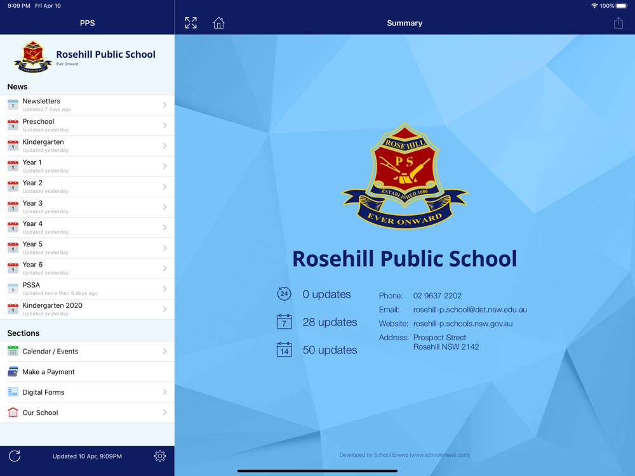
Task: Tap the Year 2 calendar icon
Action: pos(13,187)
